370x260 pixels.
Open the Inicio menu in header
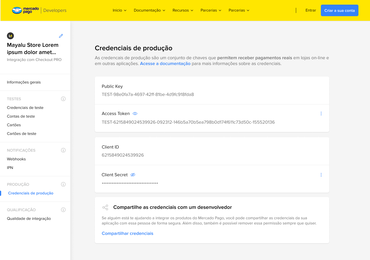click(x=120, y=10)
